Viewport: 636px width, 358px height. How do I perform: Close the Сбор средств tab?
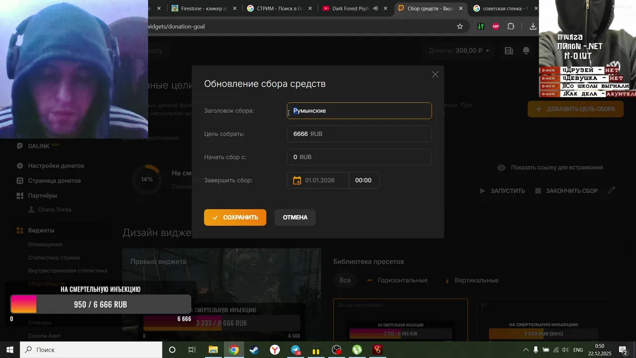461,8
